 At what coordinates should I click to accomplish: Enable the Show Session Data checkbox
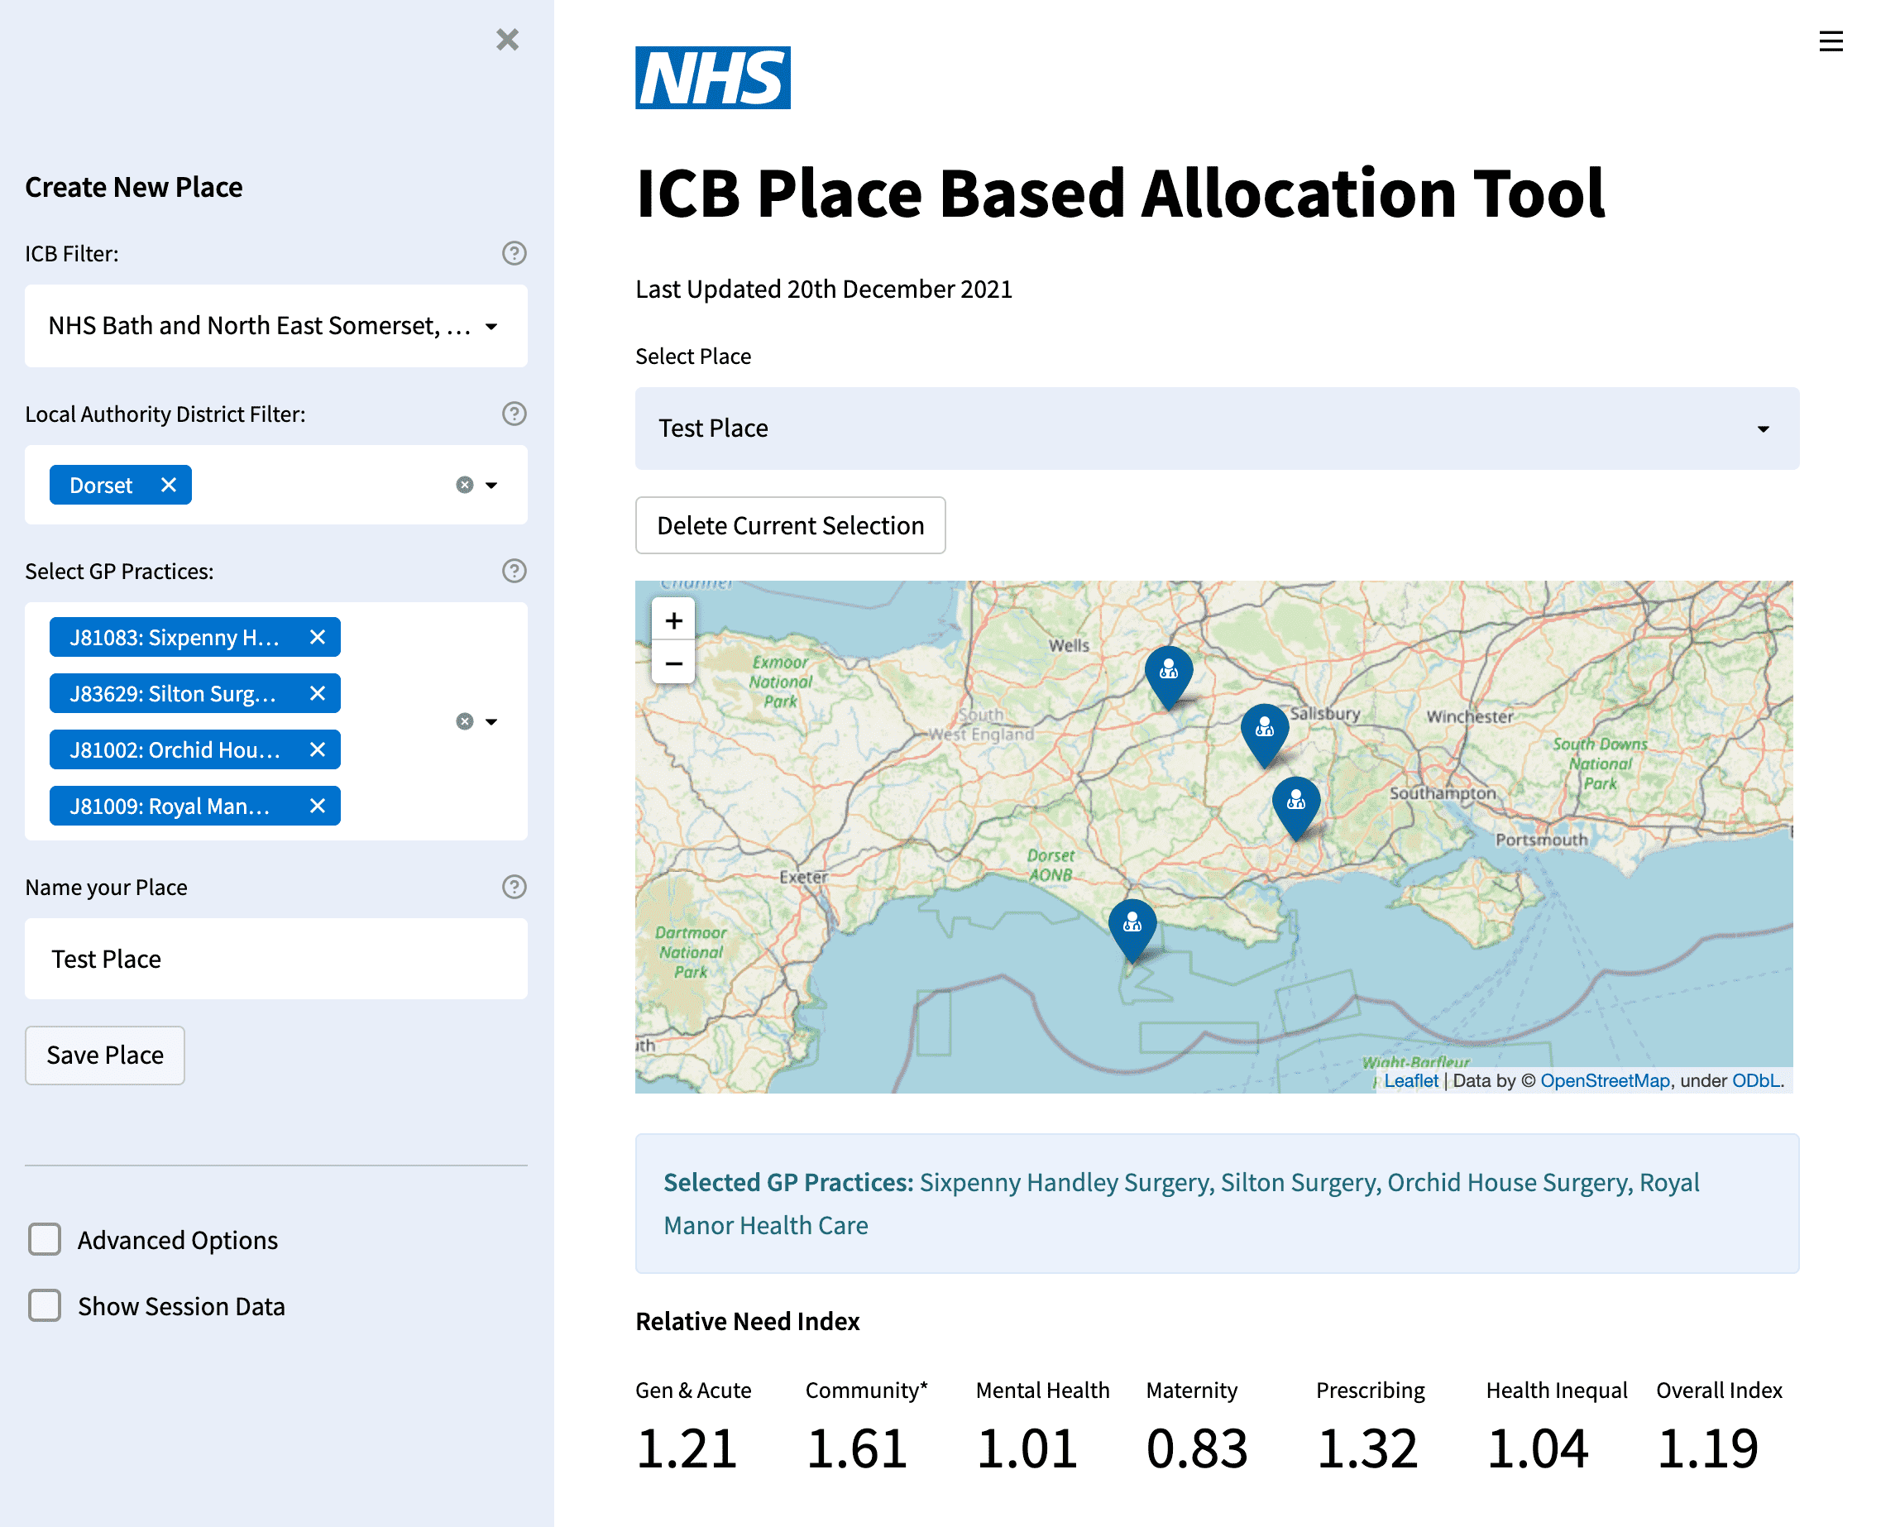(44, 1306)
